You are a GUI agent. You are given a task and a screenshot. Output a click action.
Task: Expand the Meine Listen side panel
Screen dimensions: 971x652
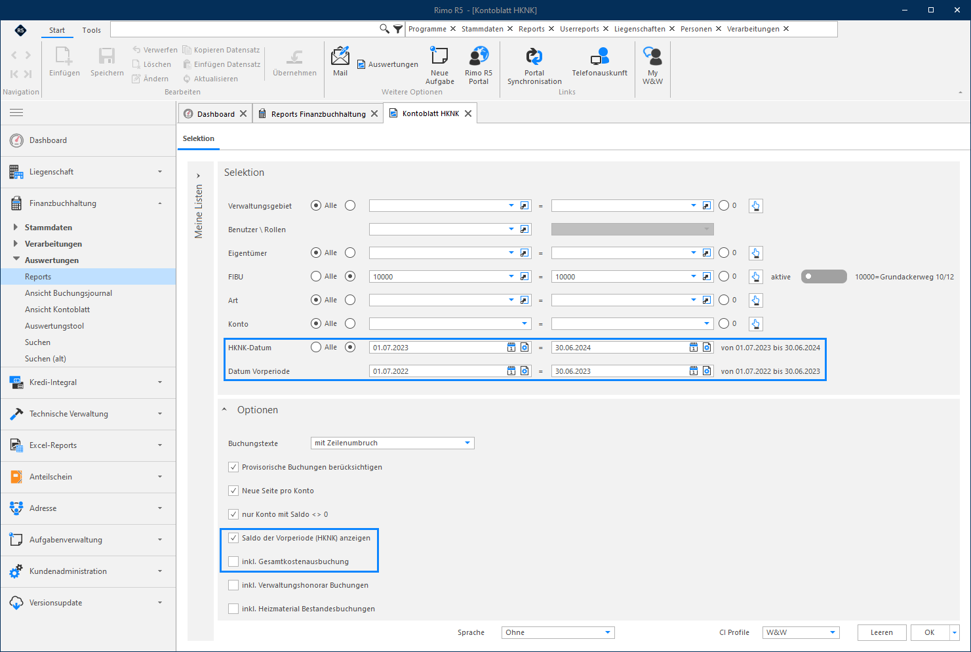click(x=199, y=176)
